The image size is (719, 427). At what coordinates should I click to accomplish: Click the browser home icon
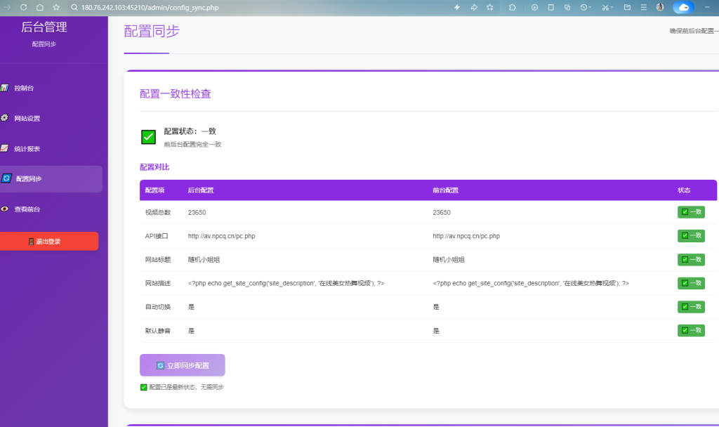pos(39,7)
